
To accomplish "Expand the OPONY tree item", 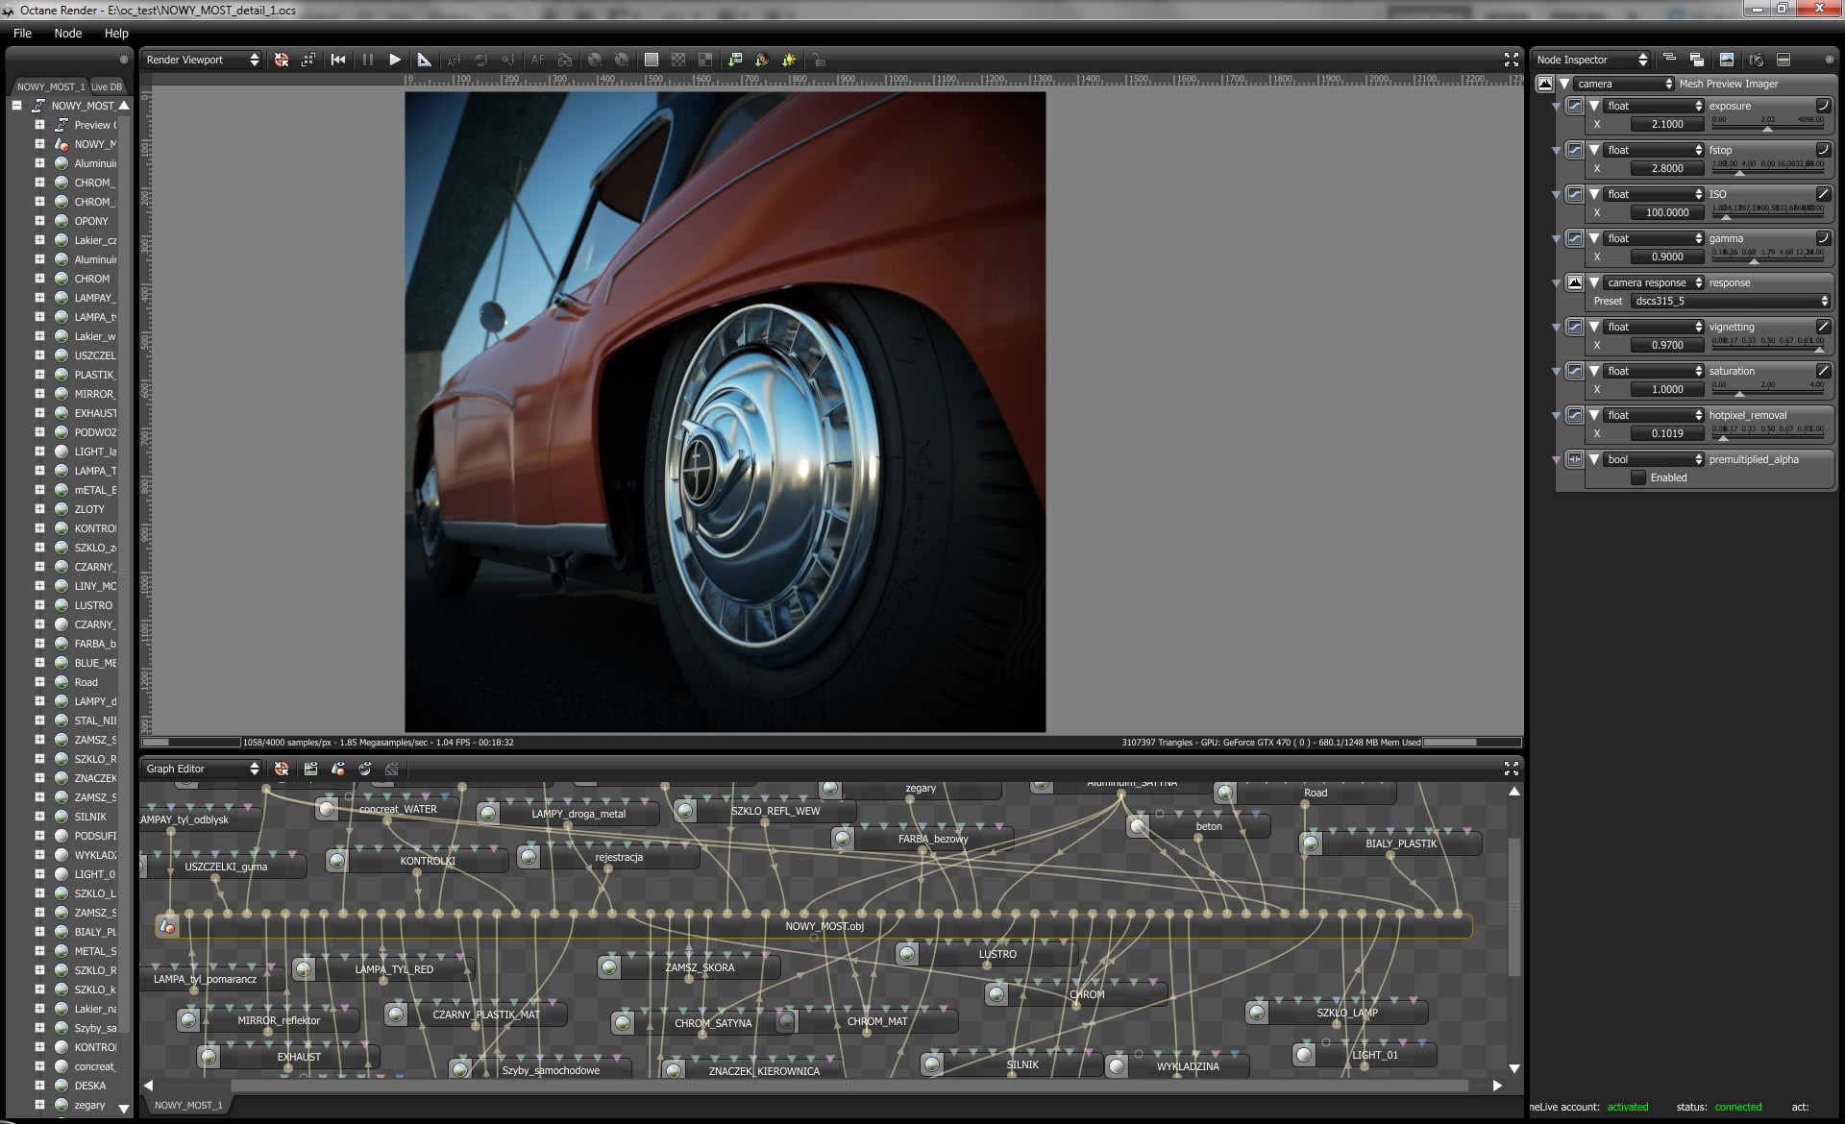I will 39,221.
